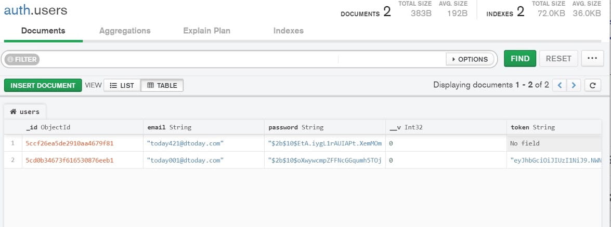Go to next page of documents

574,85
